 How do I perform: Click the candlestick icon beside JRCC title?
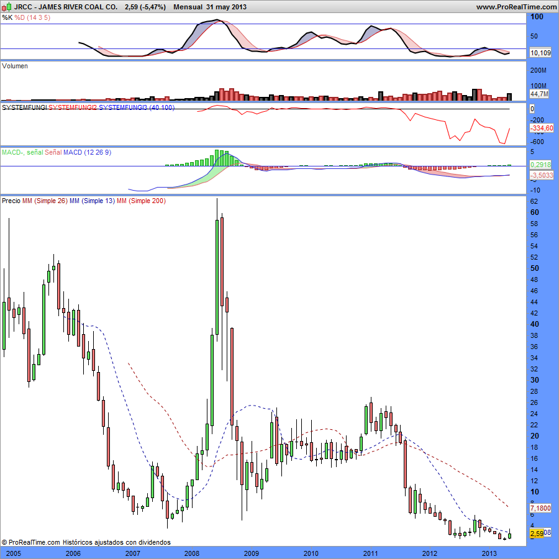click(6, 6)
